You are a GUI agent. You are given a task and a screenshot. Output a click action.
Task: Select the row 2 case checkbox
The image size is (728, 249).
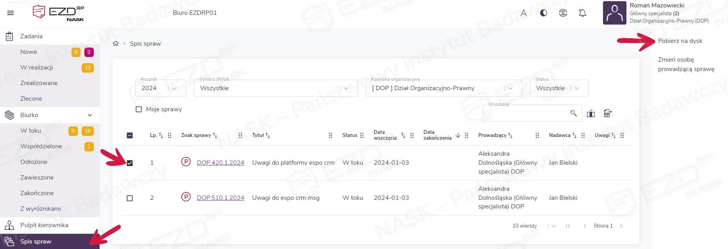[130, 198]
